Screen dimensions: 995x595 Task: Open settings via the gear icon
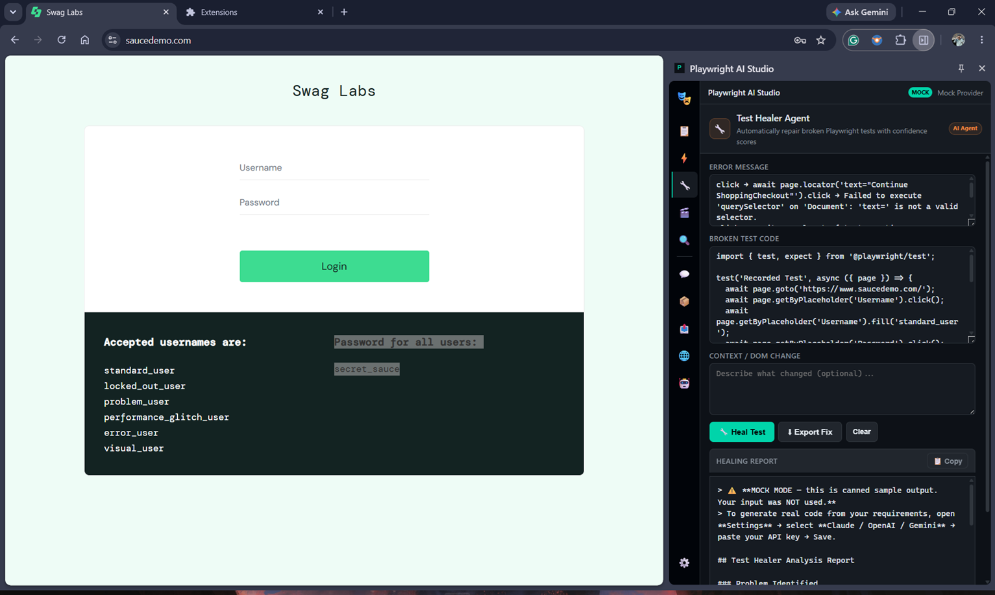pos(684,563)
